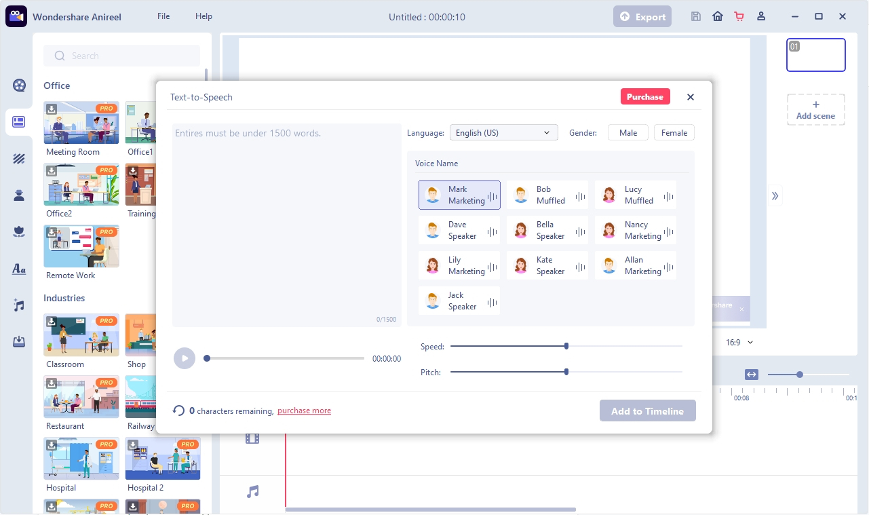Image resolution: width=869 pixels, height=515 pixels.
Task: Filter voices by Female gender
Action: pyautogui.click(x=674, y=133)
